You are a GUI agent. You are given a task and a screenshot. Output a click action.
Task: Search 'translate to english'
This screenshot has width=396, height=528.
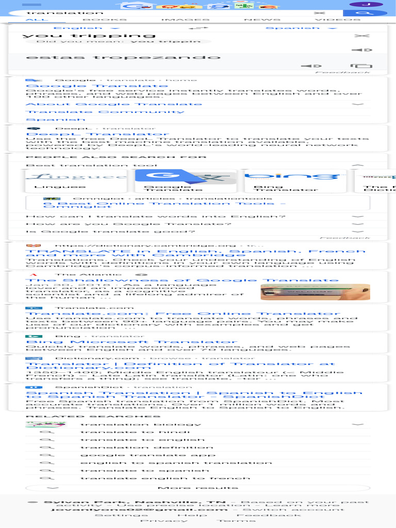coord(142,440)
